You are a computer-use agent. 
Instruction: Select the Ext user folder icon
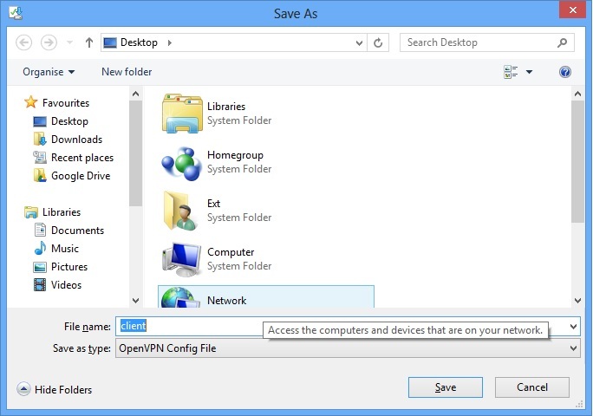(181, 211)
